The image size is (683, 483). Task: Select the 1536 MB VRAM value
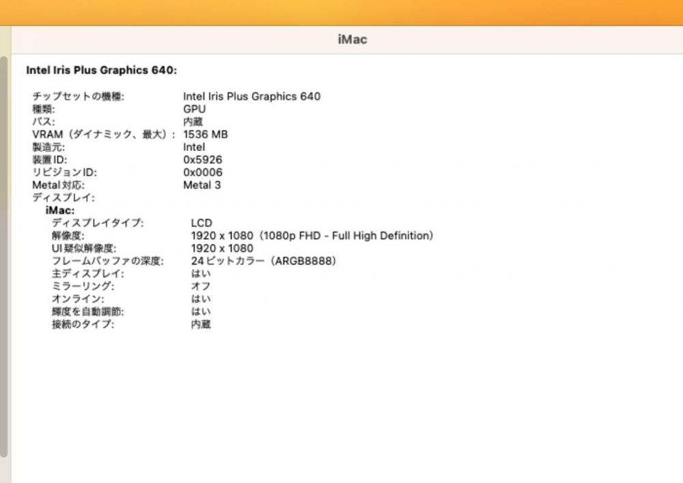click(205, 134)
